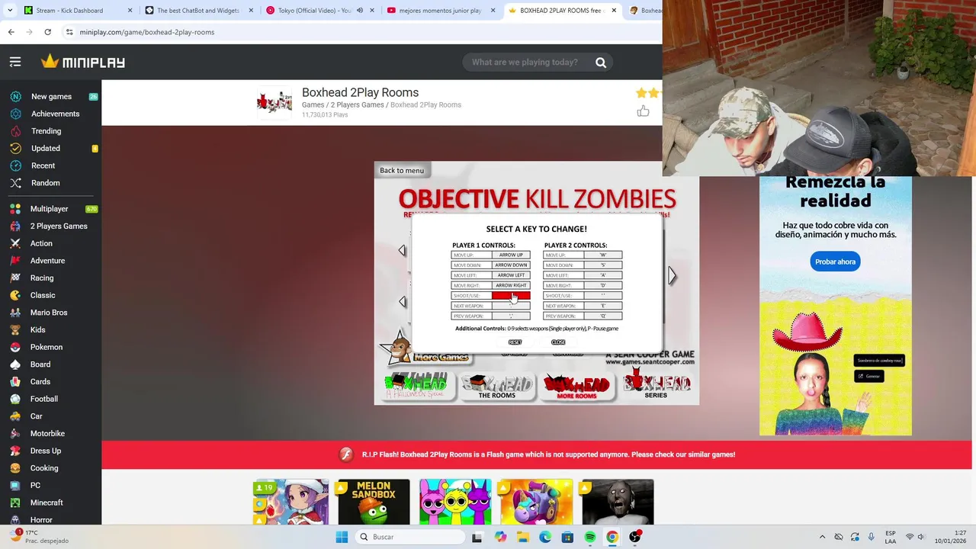Screen dimensions: 976x549
Task: Open the hamburger menu on Miniplay header
Action: [x=15, y=62]
